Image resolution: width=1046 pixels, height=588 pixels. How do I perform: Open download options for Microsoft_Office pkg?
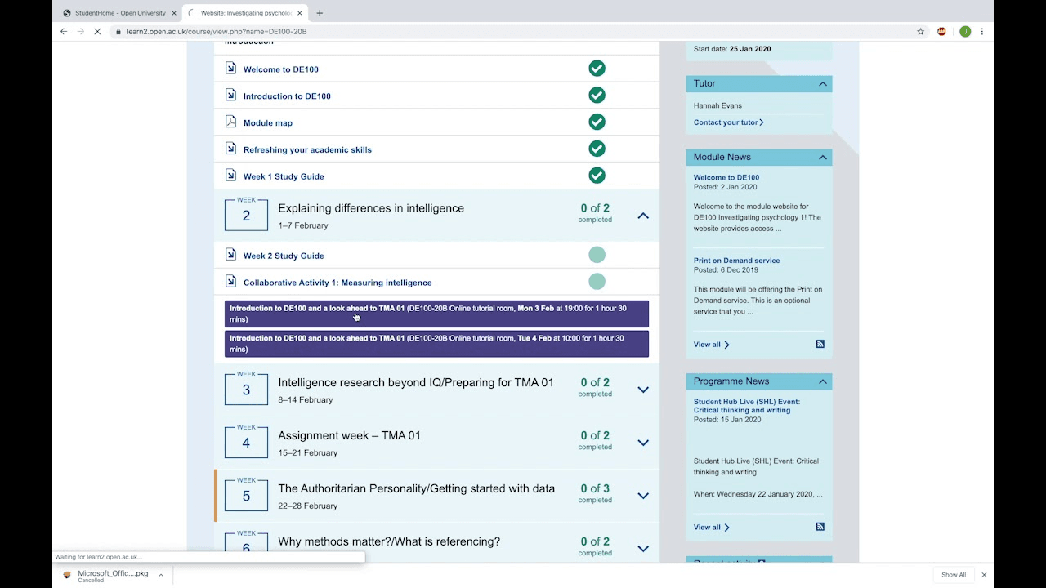161,575
